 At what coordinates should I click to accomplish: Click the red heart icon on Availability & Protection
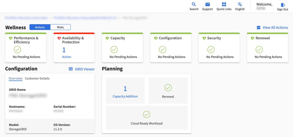pyautogui.click(x=59, y=38)
